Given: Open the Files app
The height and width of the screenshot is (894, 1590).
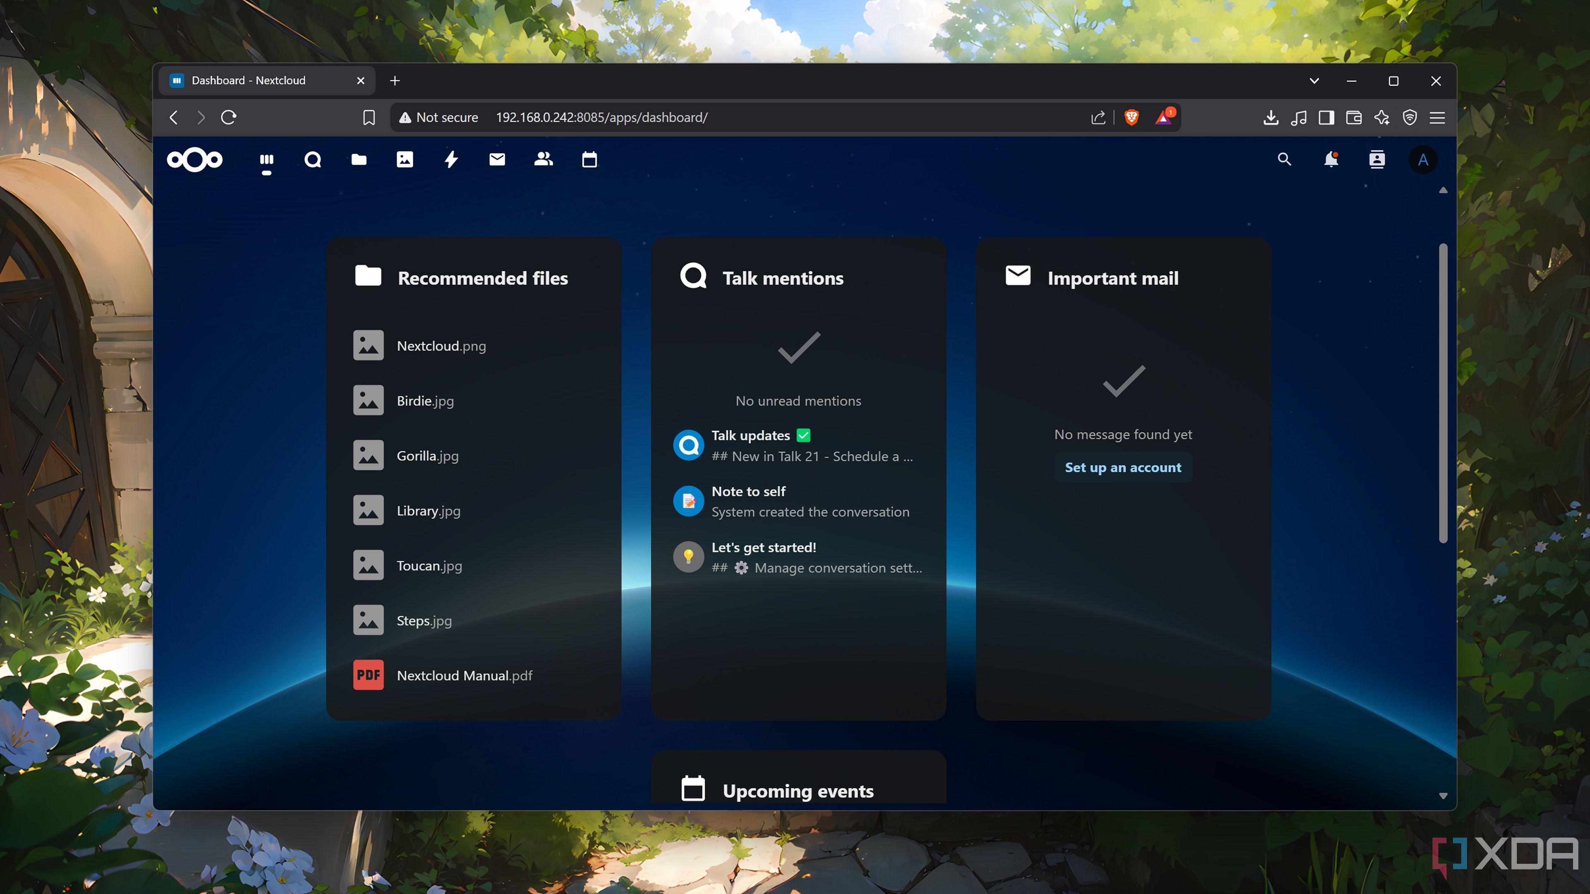Looking at the screenshot, I should [x=359, y=159].
